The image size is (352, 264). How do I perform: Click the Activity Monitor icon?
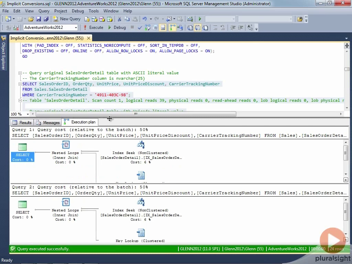pyautogui.click(x=190, y=19)
